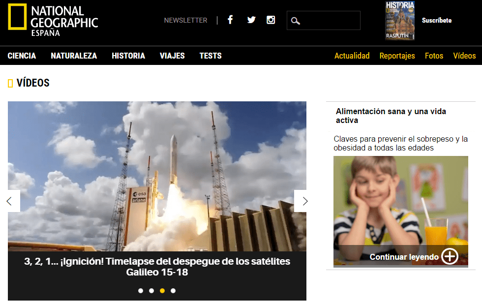The image size is (482, 305).
Task: Open the Twitter bird icon
Action: click(x=251, y=20)
